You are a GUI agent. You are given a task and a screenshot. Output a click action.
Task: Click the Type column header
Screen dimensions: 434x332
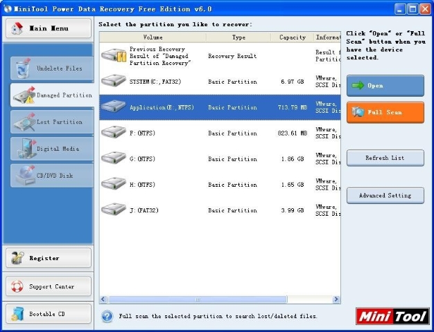(238, 37)
